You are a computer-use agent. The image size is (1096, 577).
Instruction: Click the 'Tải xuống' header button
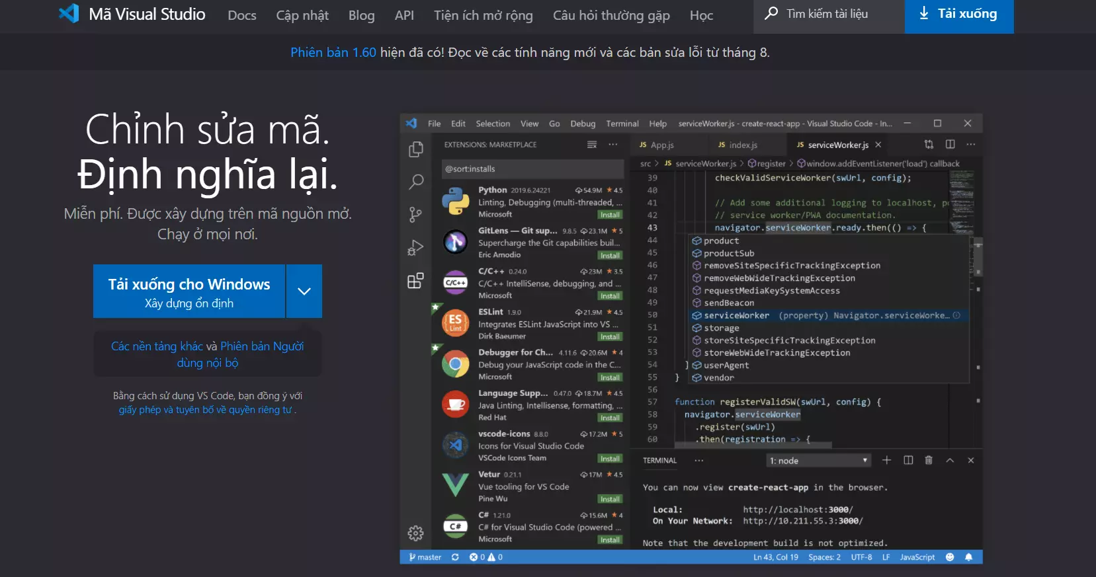959,16
